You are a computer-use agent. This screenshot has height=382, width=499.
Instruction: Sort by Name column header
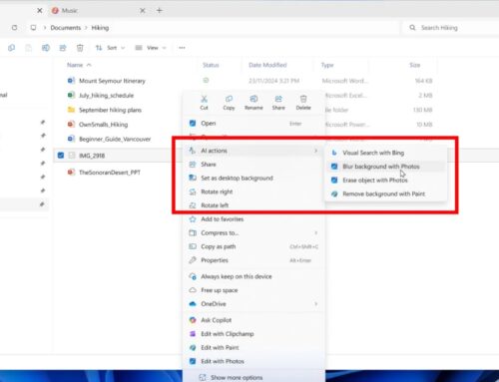click(x=75, y=65)
